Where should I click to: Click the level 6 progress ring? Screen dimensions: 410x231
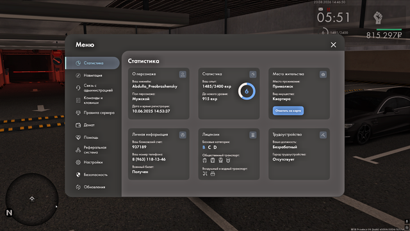247,92
